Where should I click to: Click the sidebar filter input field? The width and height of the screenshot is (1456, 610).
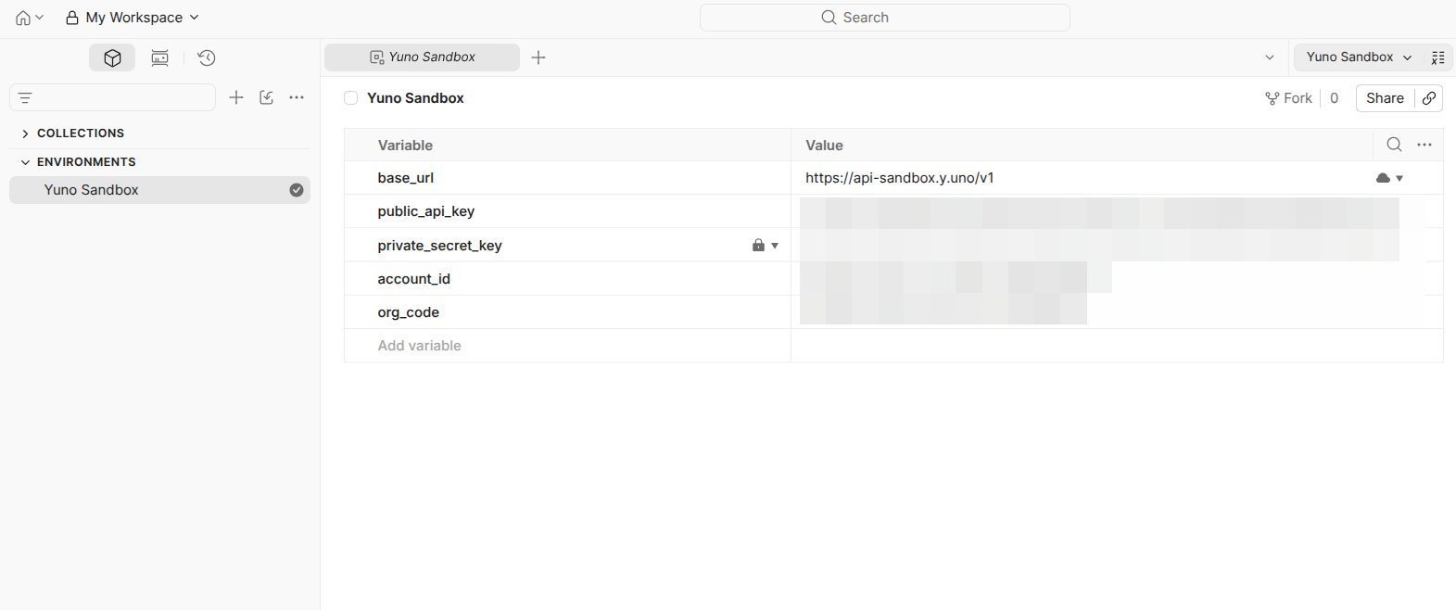112,97
